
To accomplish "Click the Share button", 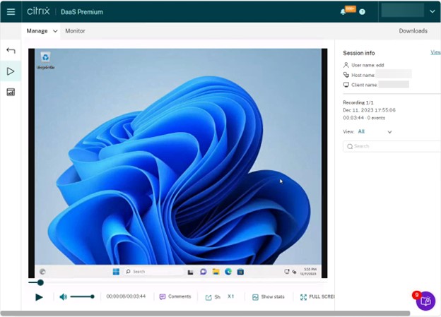I will (213, 297).
